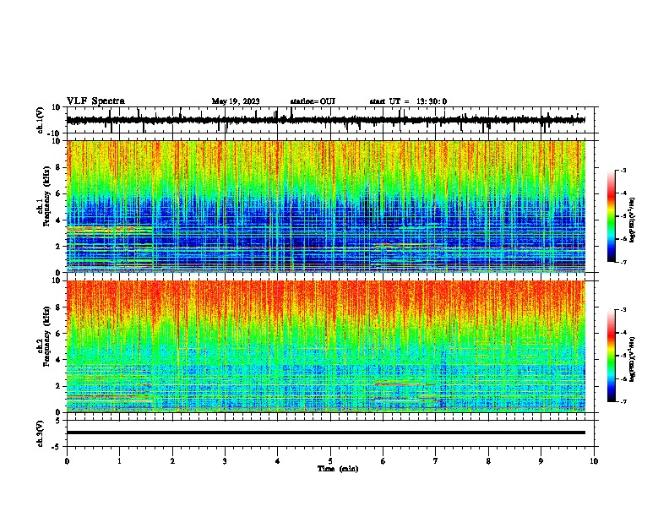Click time axis tick label '2'

pyautogui.click(x=172, y=461)
